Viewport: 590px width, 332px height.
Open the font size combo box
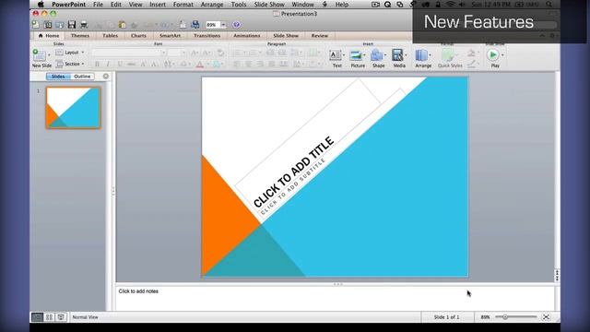pyautogui.click(x=176, y=53)
